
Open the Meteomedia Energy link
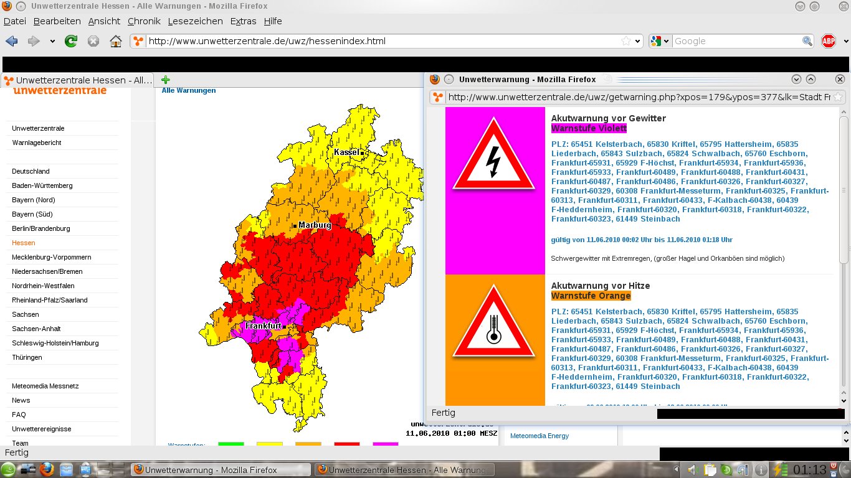(x=540, y=436)
